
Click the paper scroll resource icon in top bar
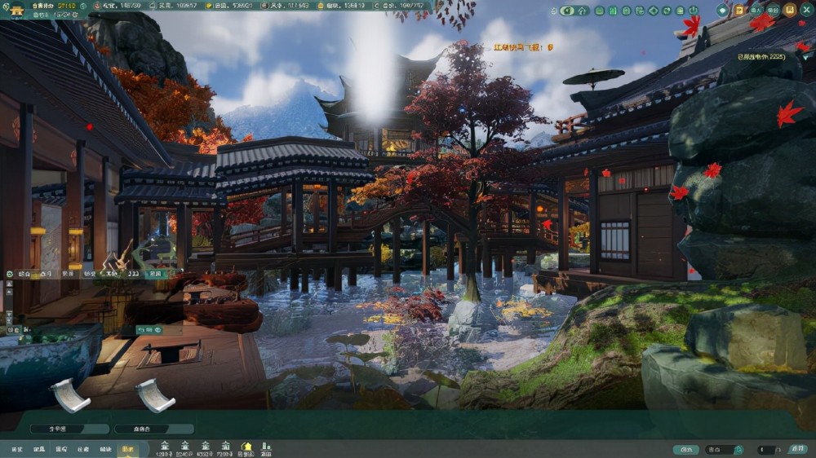[153, 6]
